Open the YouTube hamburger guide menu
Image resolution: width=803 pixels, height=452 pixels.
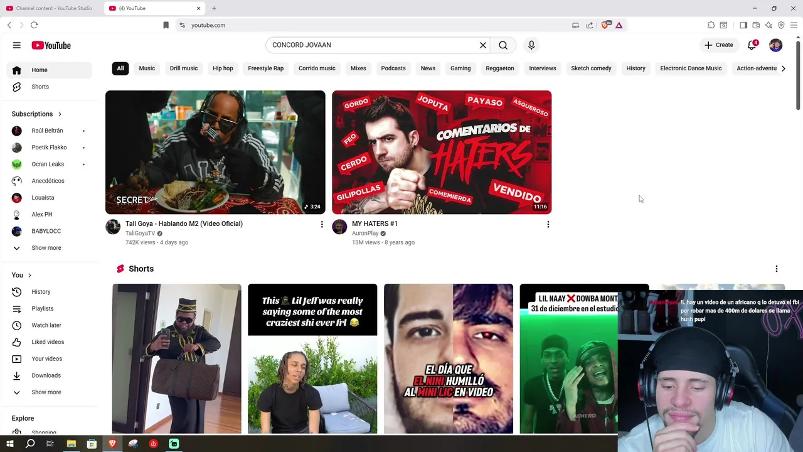[17, 45]
